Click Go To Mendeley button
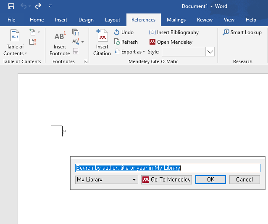 pyautogui.click(x=166, y=180)
